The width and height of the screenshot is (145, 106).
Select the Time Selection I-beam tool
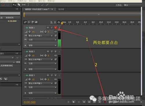[x=28, y=5]
